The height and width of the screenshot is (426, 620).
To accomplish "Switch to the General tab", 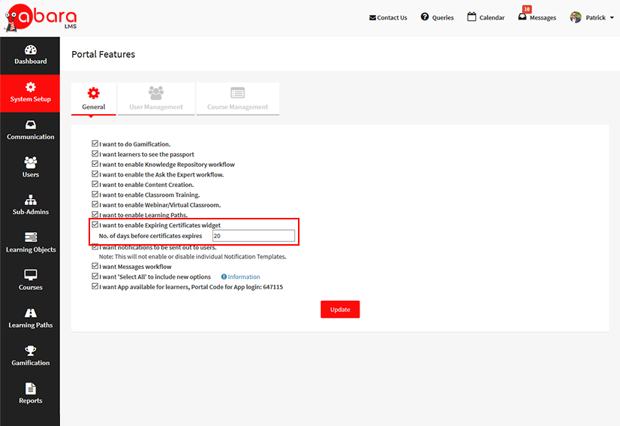I will pos(94,99).
